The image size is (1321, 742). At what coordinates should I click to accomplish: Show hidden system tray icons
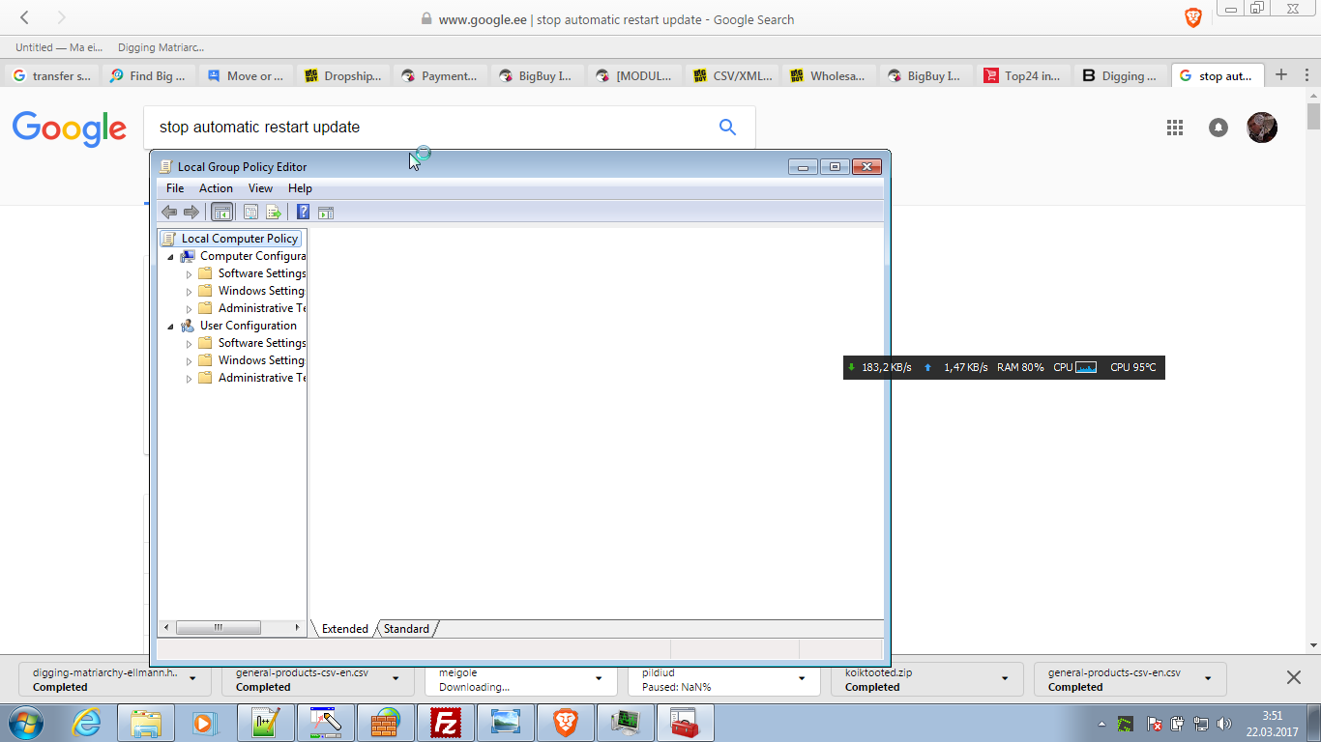click(x=1101, y=724)
